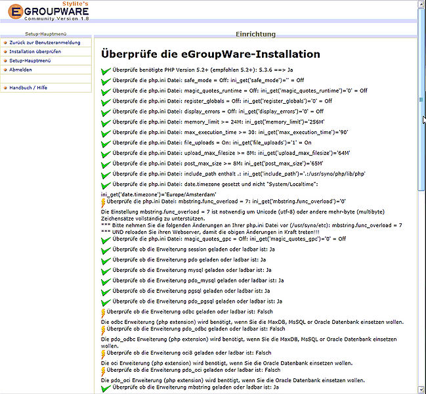The width and height of the screenshot is (426, 394).
Task: Click warning lightning icon beside mbstring.func_overload
Action: [103, 204]
